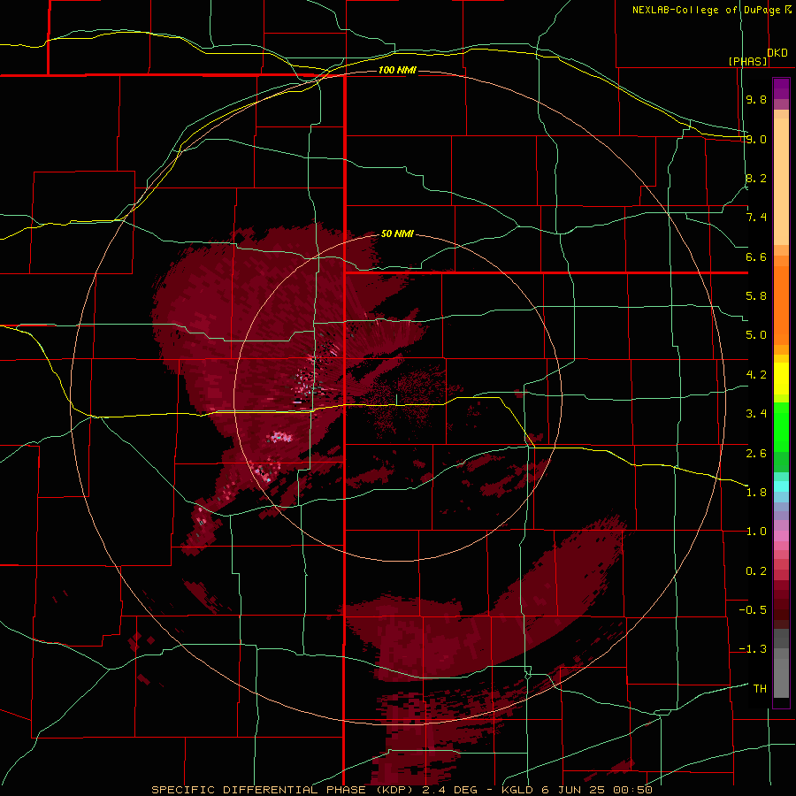Screen dimensions: 796x796
Task: Pick the bright green segment of the color bar
Action: 781,427
